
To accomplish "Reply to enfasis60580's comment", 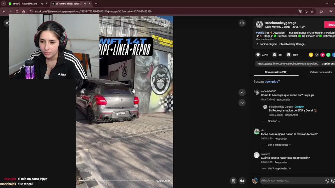I will point(283,100).
